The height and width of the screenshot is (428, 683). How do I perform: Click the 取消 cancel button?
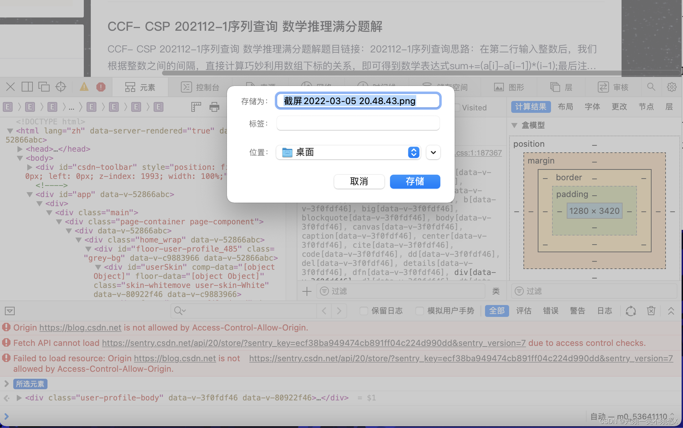coord(359,181)
